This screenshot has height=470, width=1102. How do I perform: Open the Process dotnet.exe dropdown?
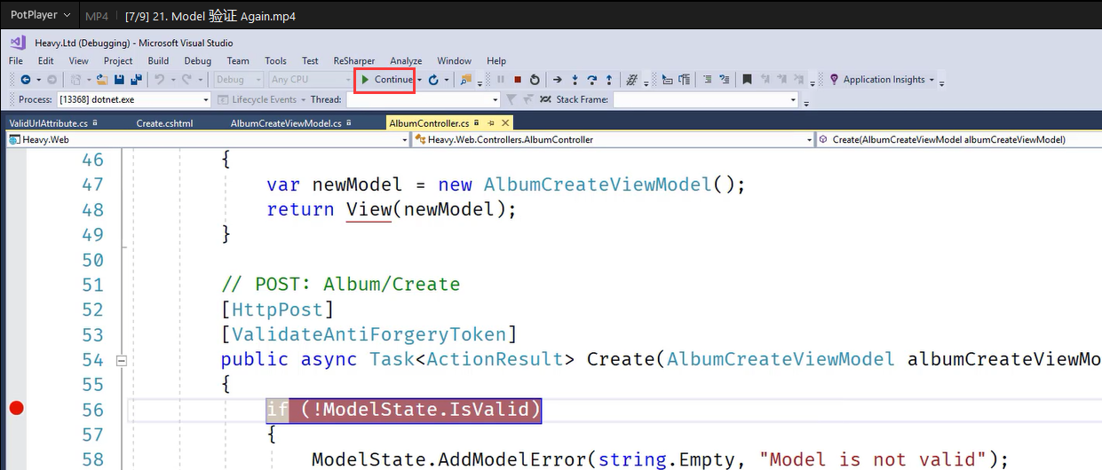point(206,100)
